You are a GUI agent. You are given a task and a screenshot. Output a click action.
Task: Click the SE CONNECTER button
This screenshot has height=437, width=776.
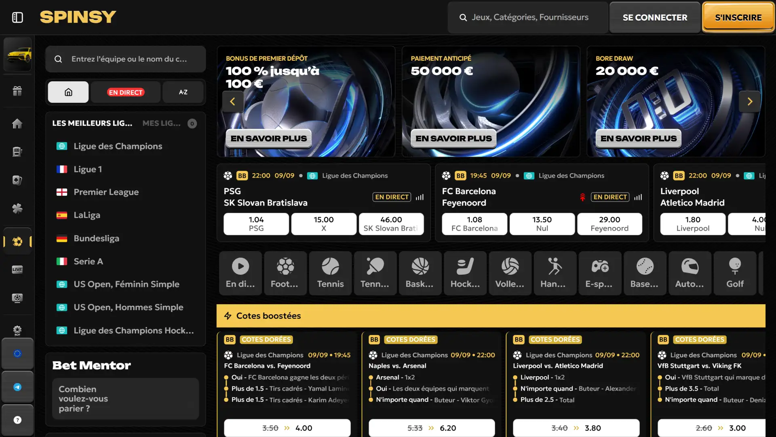(x=655, y=17)
